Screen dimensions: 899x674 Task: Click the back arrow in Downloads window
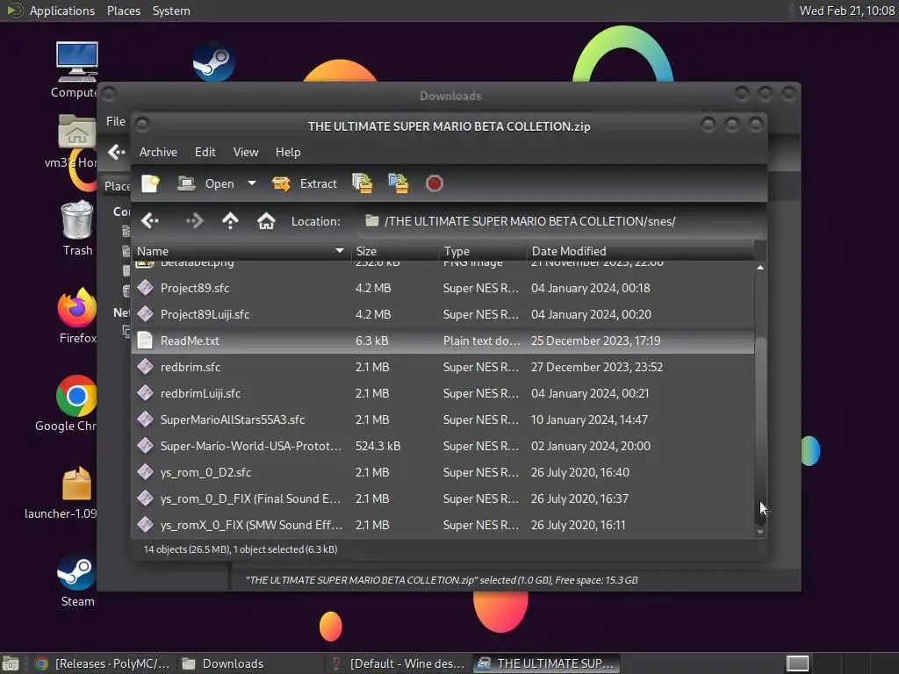point(117,152)
